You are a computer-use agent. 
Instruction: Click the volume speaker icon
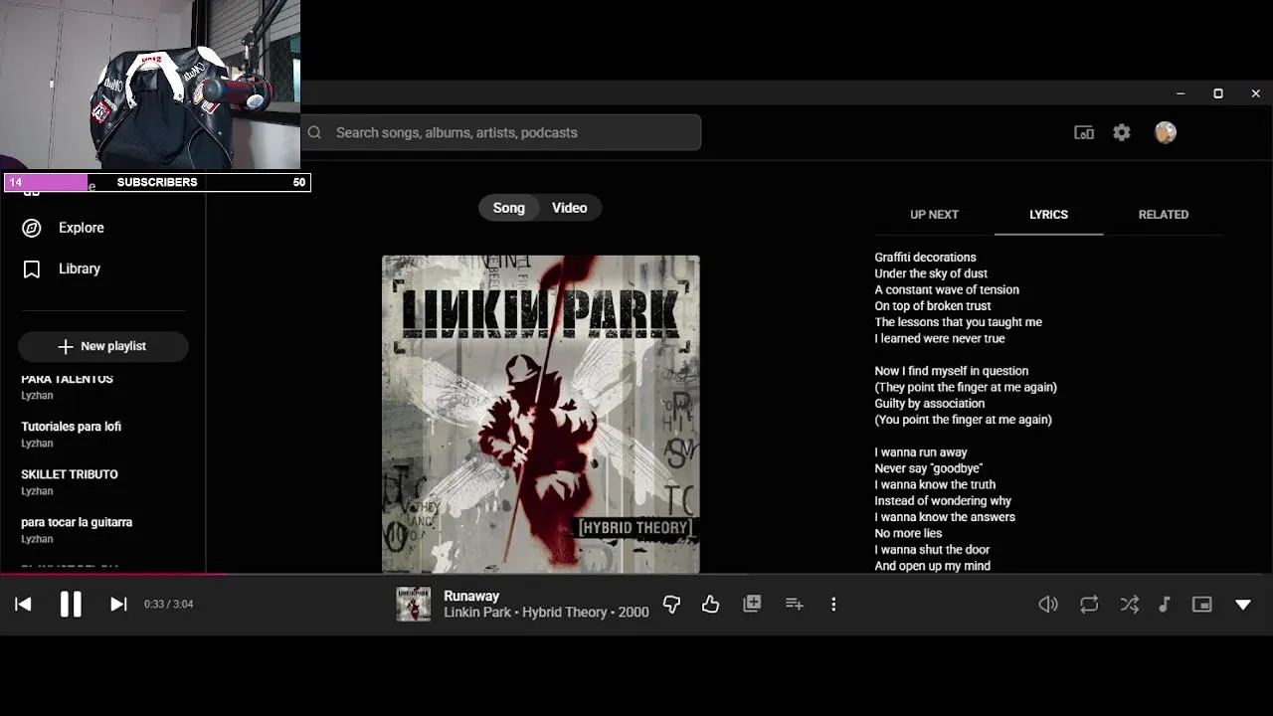click(1048, 604)
